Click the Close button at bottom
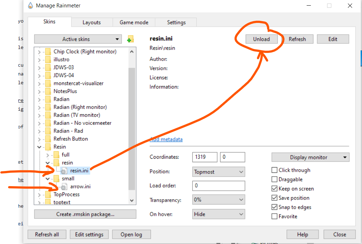Screen dimensions: 362x244 click(x=339, y=234)
